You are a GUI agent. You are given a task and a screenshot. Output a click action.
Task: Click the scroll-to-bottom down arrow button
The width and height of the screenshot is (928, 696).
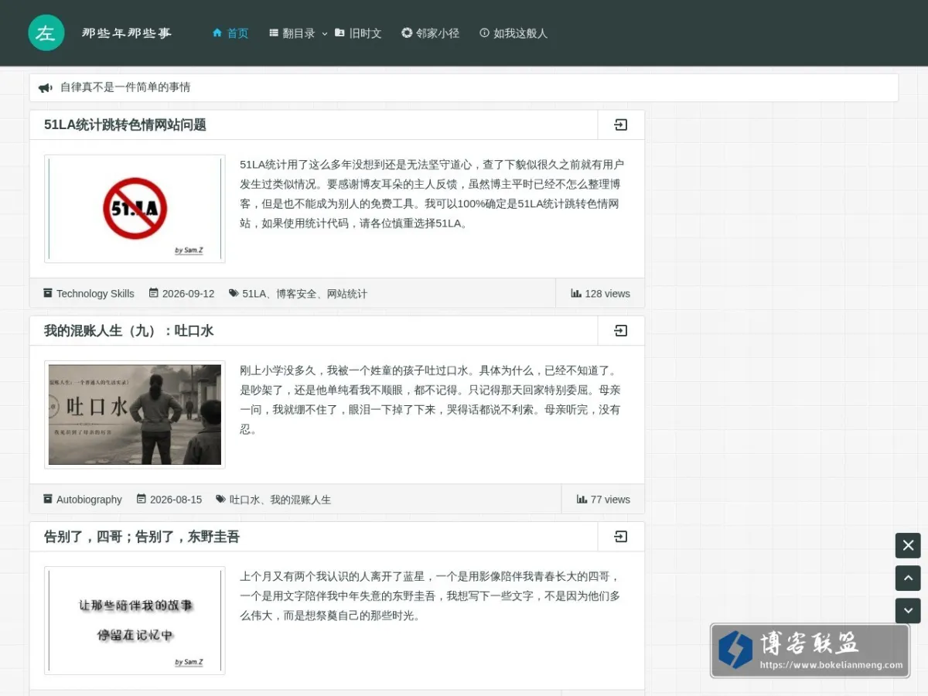pyautogui.click(x=908, y=610)
